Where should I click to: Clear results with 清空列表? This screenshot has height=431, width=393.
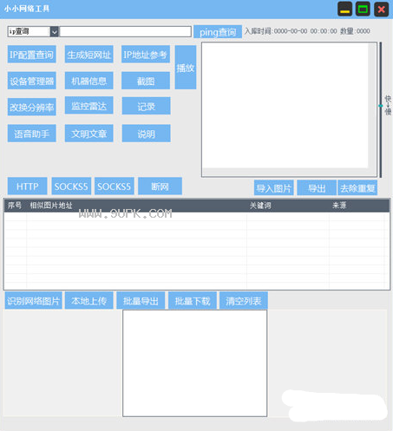244,301
